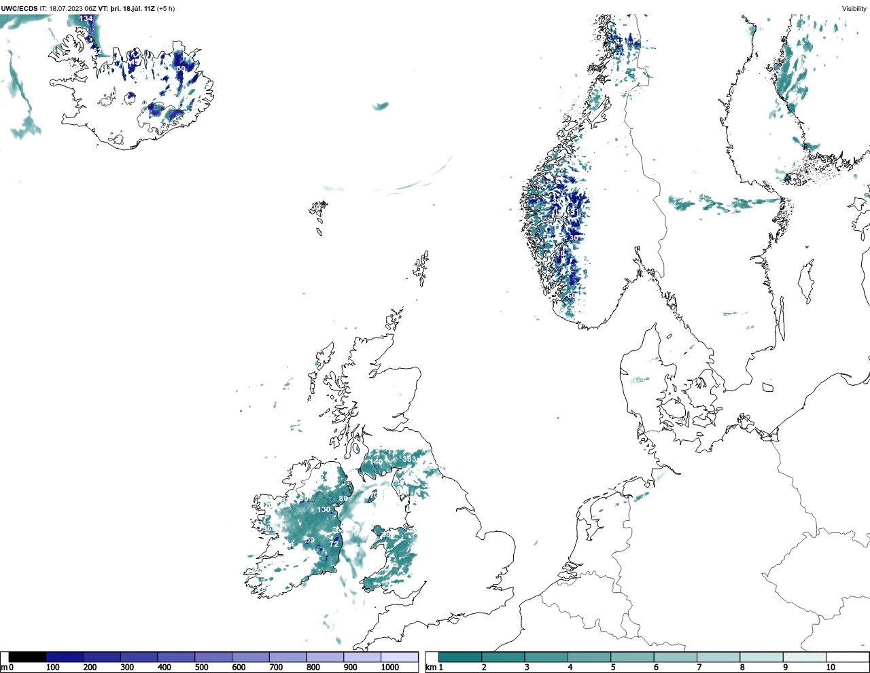Pick the 2–3 km legend swatch

tap(503, 657)
